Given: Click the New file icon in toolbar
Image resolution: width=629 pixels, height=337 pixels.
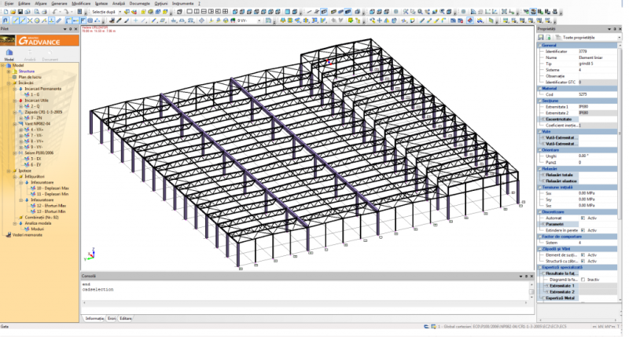Looking at the screenshot, I should [5, 12].
